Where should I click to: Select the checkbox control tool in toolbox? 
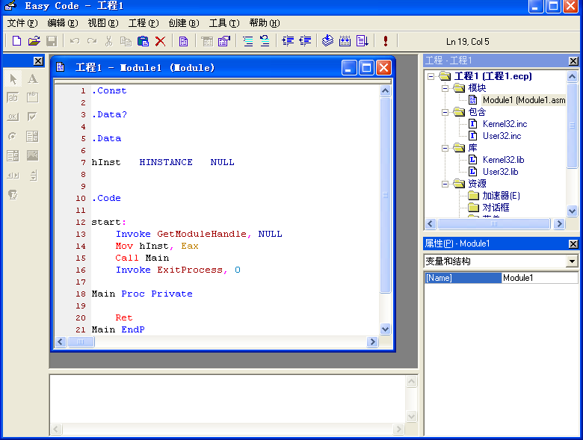(x=32, y=117)
